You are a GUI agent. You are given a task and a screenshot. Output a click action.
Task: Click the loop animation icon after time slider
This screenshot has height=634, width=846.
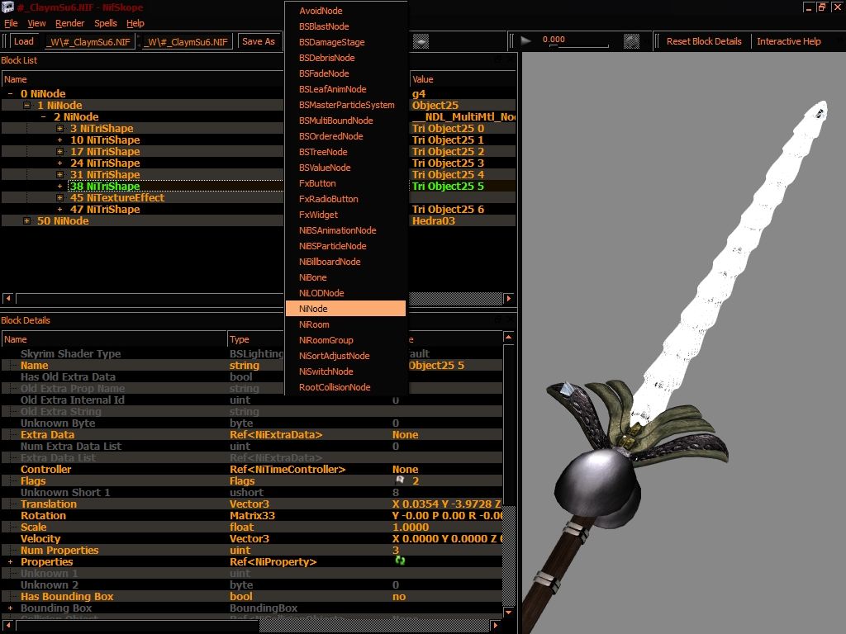point(631,41)
